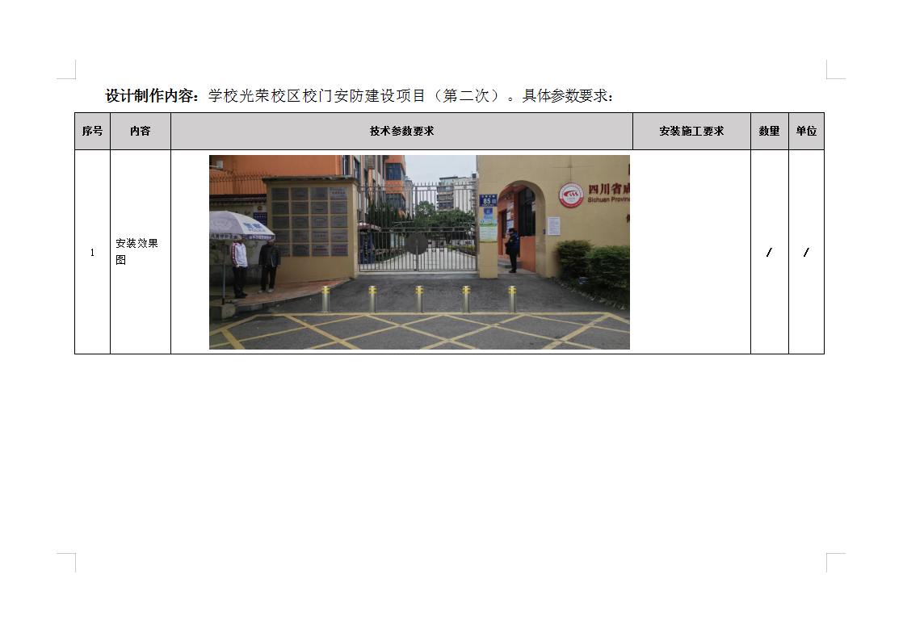
Task: Select the '单位' column header
Action: pos(806,132)
